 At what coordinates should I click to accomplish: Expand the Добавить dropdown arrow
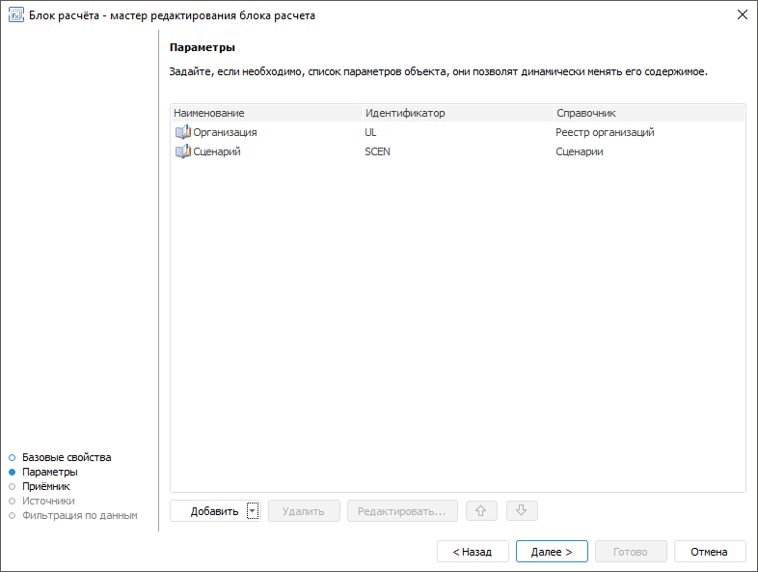point(253,511)
